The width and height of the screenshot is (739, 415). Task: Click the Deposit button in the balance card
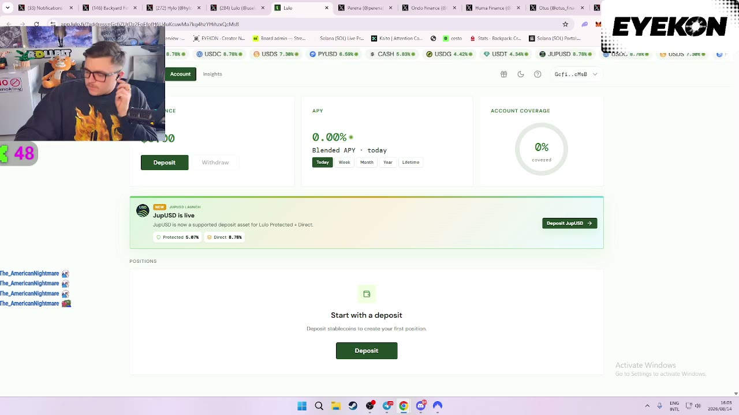tap(165, 163)
